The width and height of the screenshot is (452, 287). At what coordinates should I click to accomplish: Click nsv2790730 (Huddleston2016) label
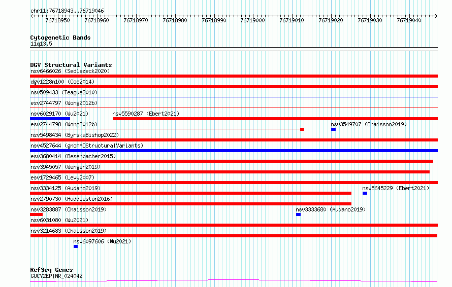click(72, 199)
